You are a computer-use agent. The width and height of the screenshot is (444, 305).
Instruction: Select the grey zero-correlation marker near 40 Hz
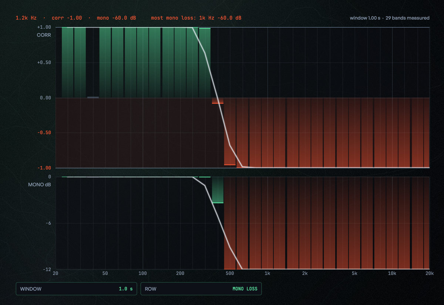(x=93, y=97)
